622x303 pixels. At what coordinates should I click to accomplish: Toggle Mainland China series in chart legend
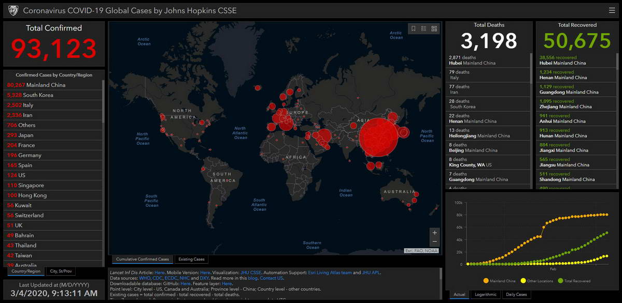point(500,281)
